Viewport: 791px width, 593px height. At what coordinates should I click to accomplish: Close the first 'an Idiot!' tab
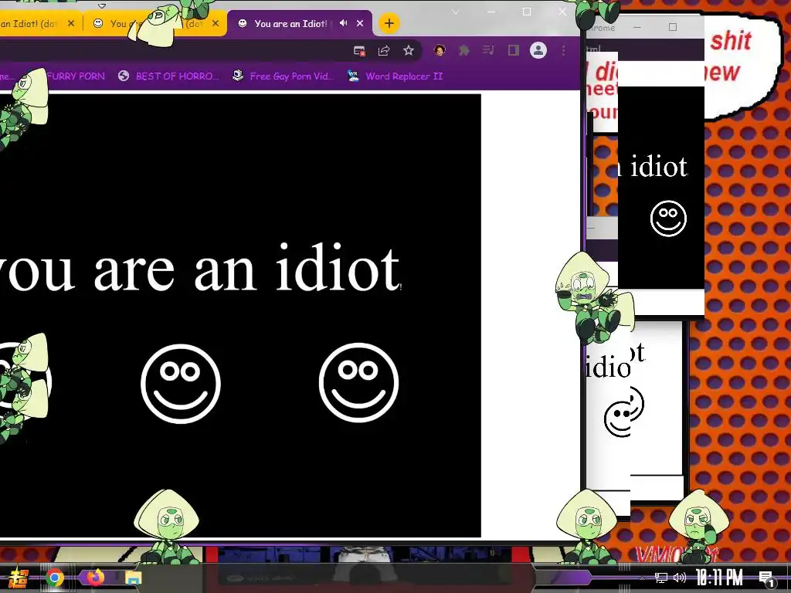click(71, 23)
